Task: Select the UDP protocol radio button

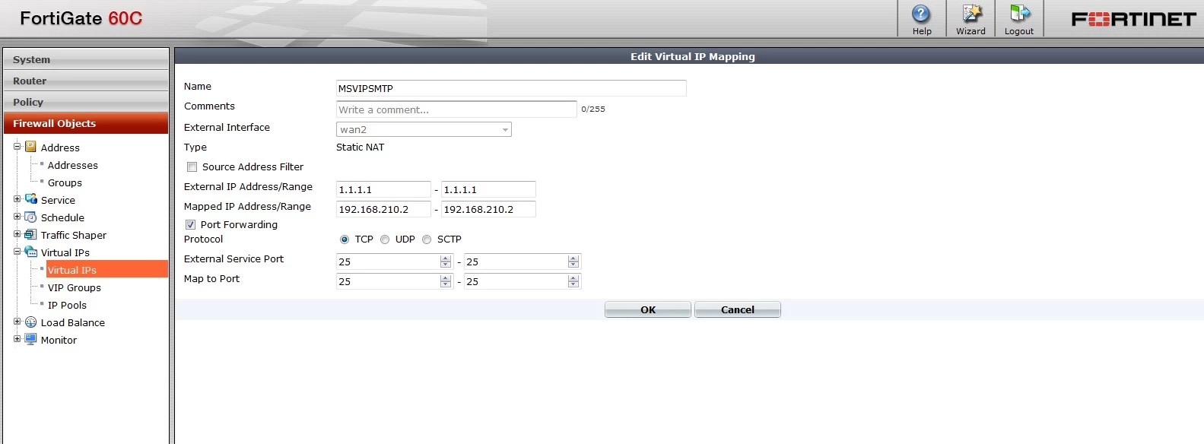Action: pyautogui.click(x=385, y=239)
